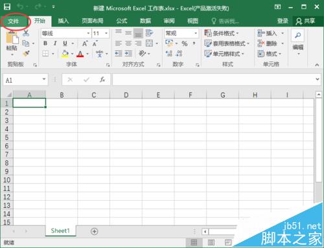The image size is (324, 248).
Task: Click the cell borders icon
Action: click(45, 53)
